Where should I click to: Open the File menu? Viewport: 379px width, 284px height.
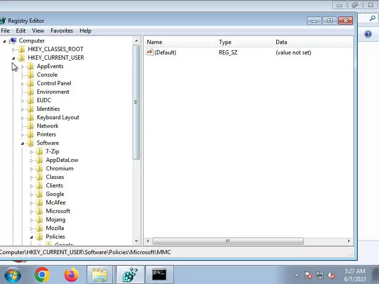pos(5,31)
